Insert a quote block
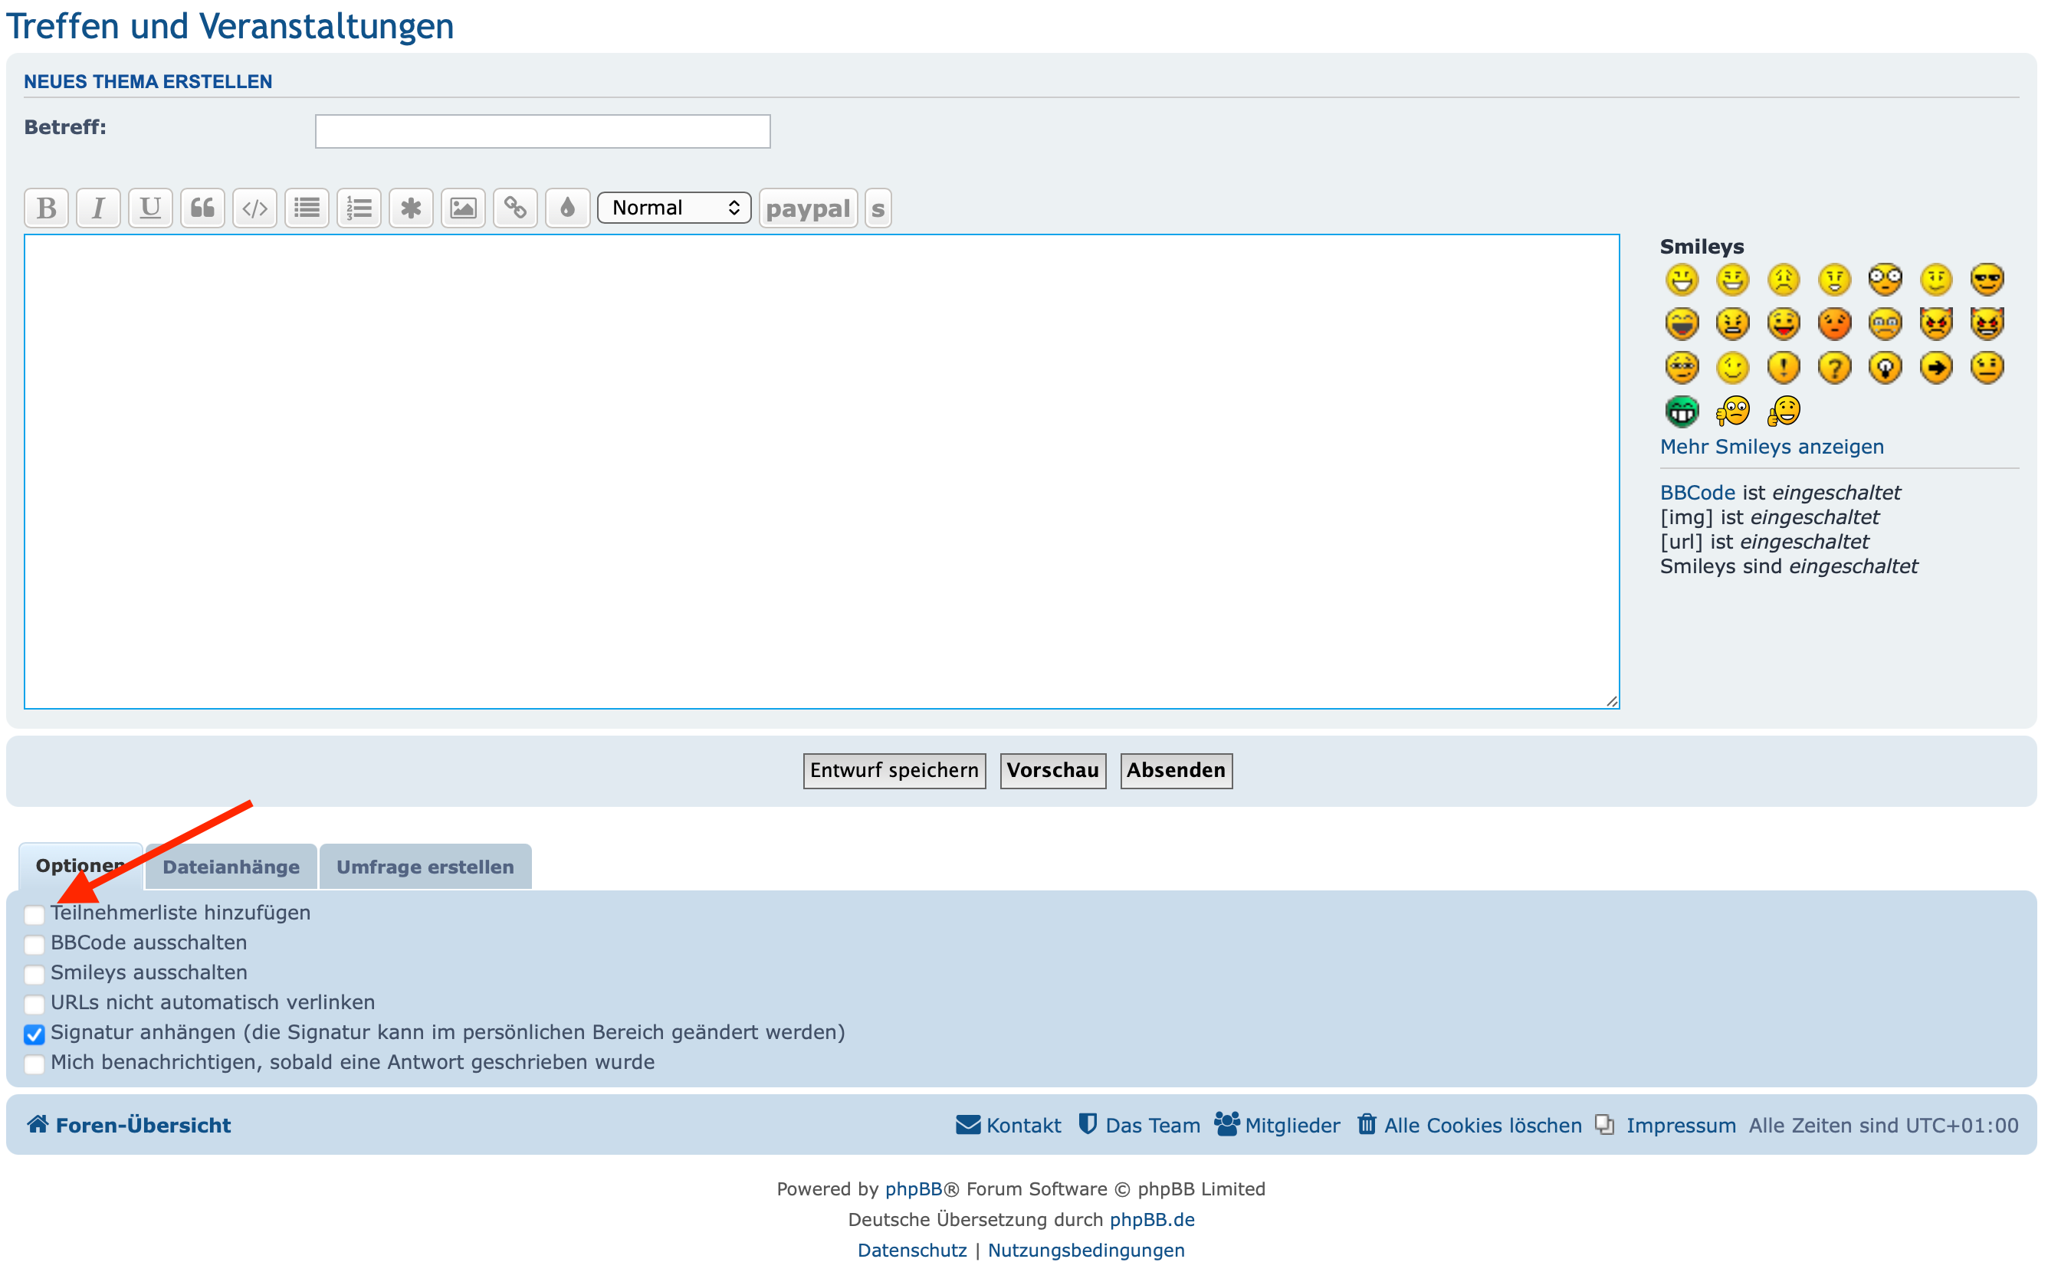Screen dimensions: 2048x1272 (x=203, y=208)
